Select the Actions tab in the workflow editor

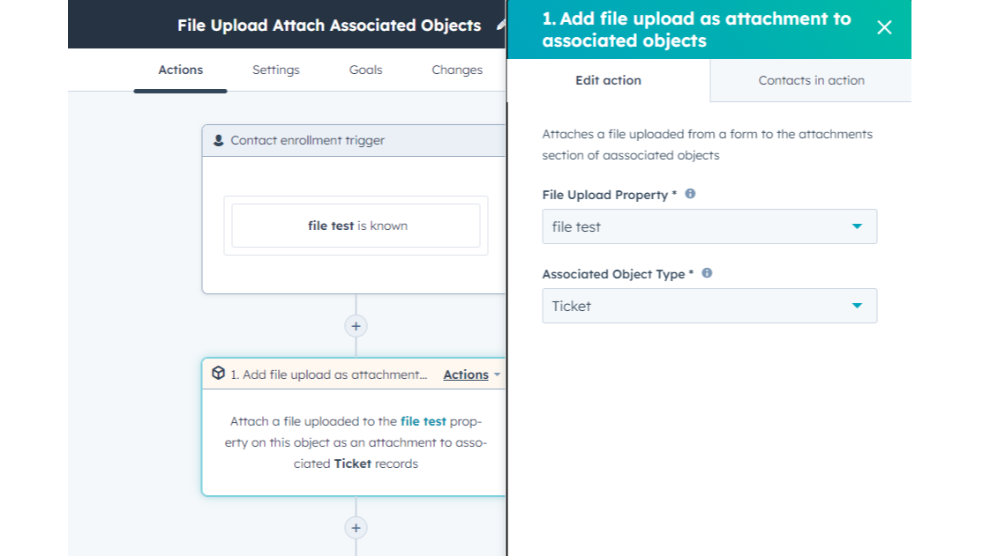pos(180,70)
